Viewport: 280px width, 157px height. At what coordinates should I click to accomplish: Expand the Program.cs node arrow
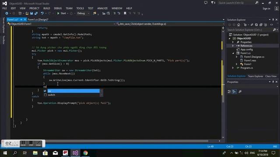233,68
